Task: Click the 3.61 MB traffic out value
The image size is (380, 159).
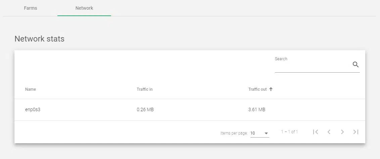Action: point(257,110)
